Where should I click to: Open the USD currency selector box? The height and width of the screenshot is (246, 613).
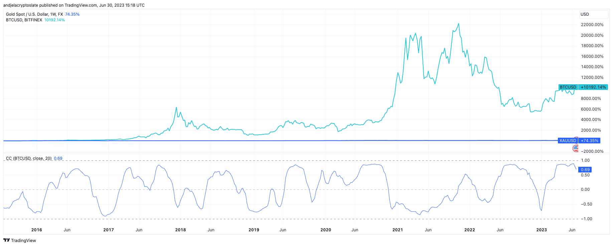594,14
